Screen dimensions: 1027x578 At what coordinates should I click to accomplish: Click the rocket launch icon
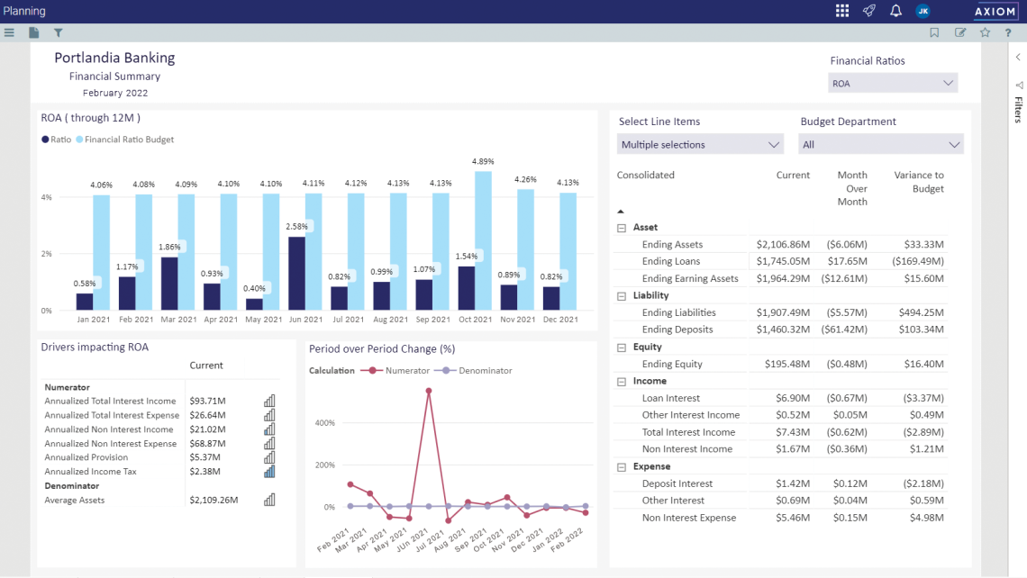(x=869, y=11)
